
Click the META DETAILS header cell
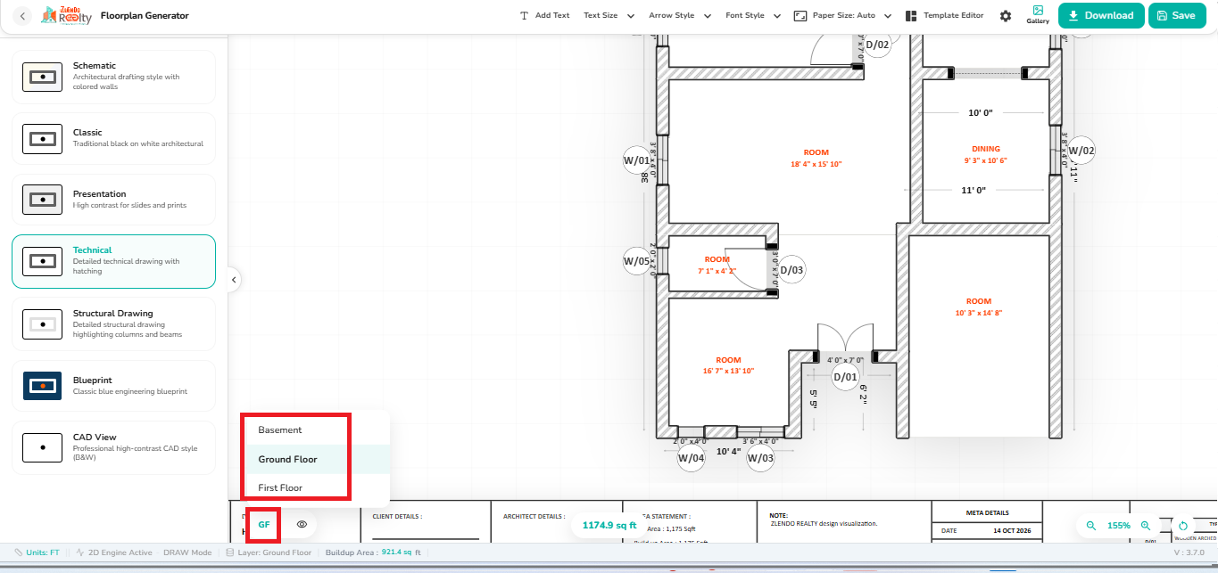(987, 512)
